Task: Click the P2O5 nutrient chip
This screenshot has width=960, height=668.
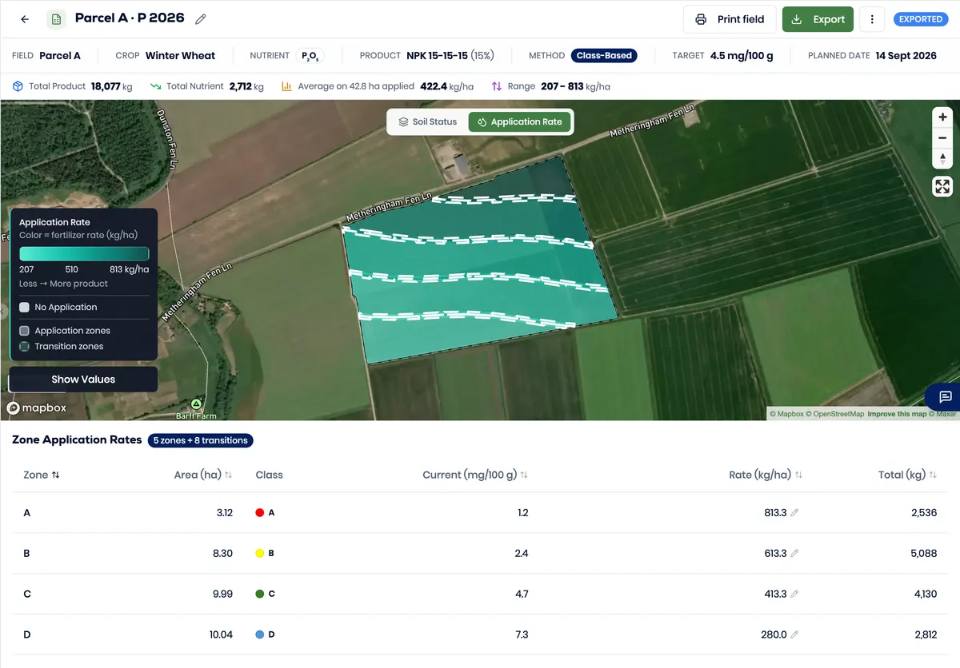Action: [x=310, y=56]
